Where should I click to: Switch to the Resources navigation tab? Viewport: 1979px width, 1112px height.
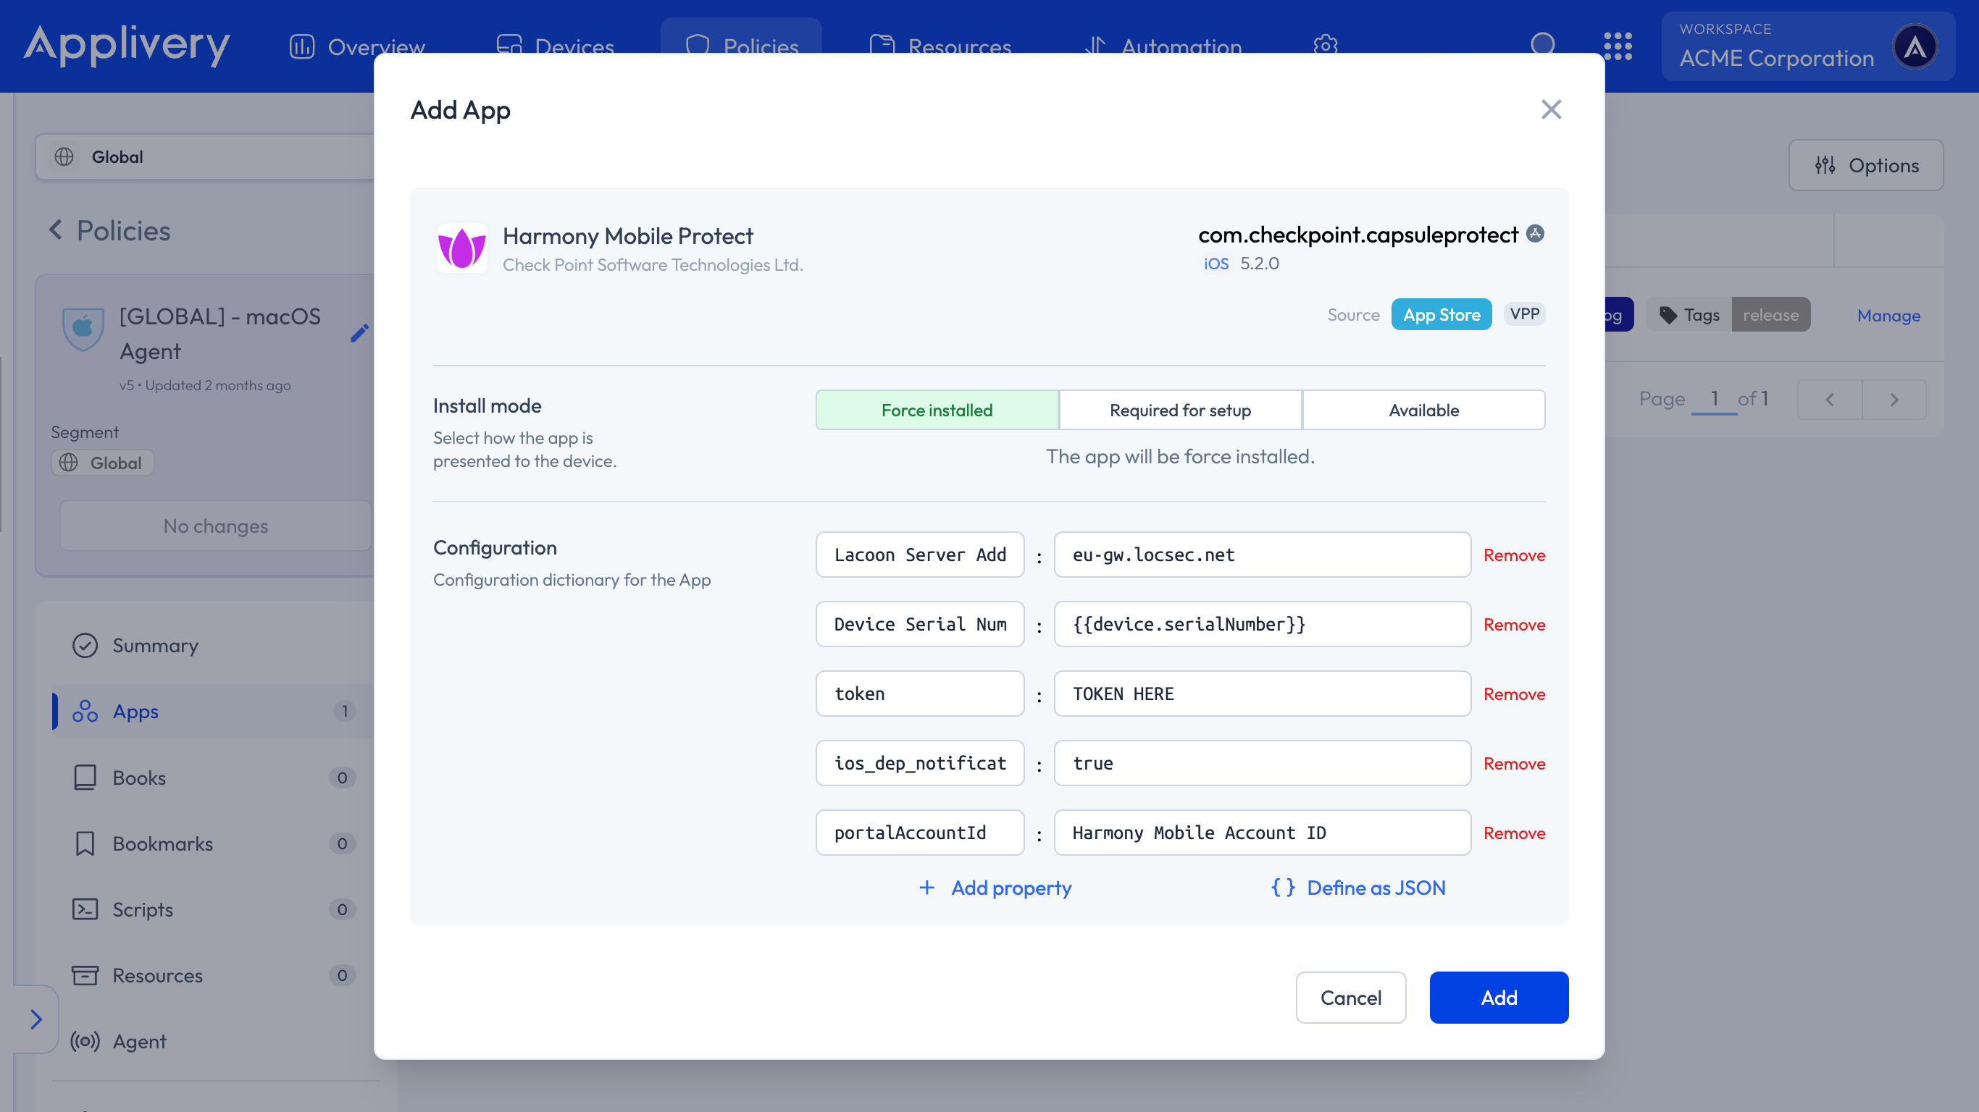942,46
